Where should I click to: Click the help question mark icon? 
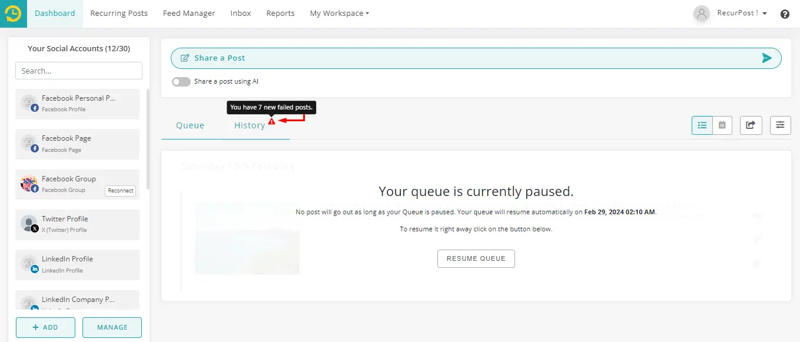(785, 14)
